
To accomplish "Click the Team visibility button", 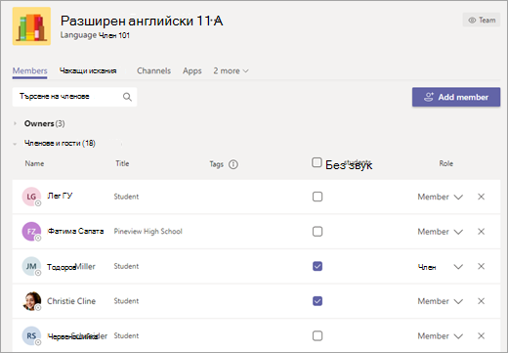I will [x=482, y=21].
